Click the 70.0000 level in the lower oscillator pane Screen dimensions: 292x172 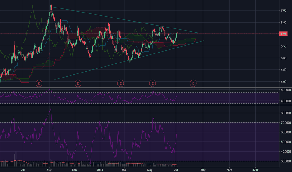click(x=286, y=123)
